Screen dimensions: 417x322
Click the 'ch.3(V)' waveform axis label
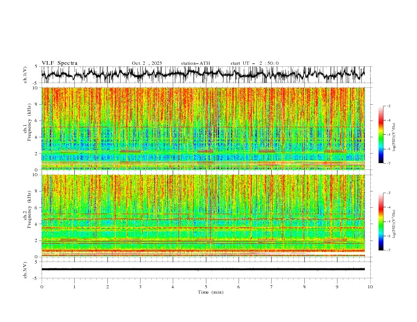25,270
